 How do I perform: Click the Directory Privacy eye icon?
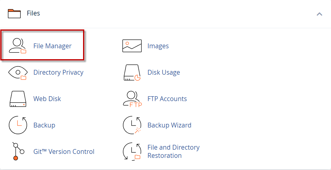point(17,73)
